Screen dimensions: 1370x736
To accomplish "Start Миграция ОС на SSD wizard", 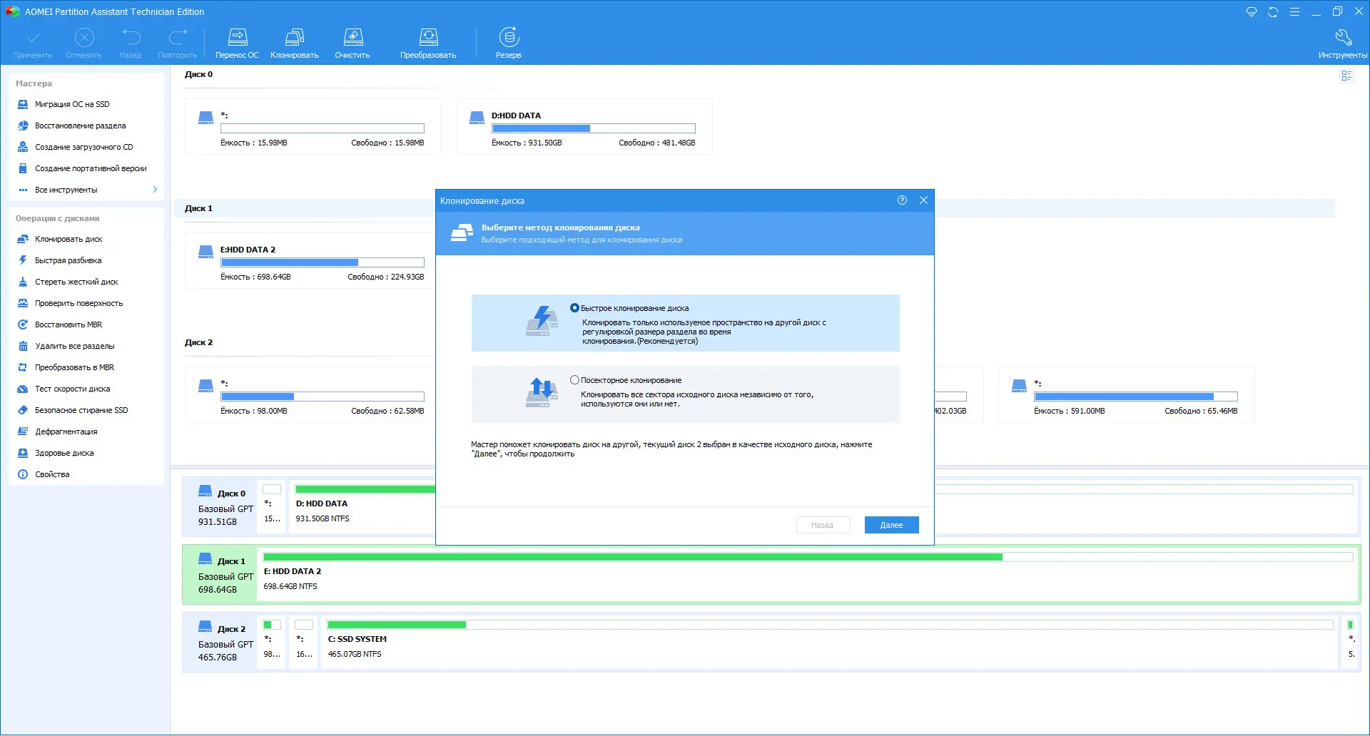I will click(72, 104).
